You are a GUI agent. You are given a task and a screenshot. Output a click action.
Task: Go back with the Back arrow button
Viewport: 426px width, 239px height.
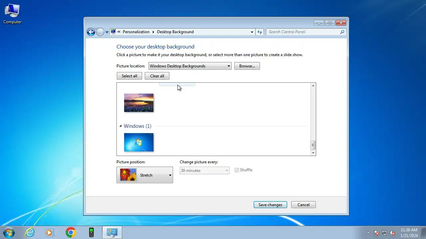pos(91,32)
